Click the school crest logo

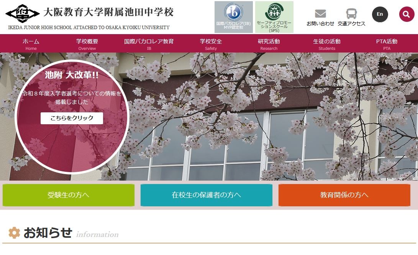click(22, 13)
